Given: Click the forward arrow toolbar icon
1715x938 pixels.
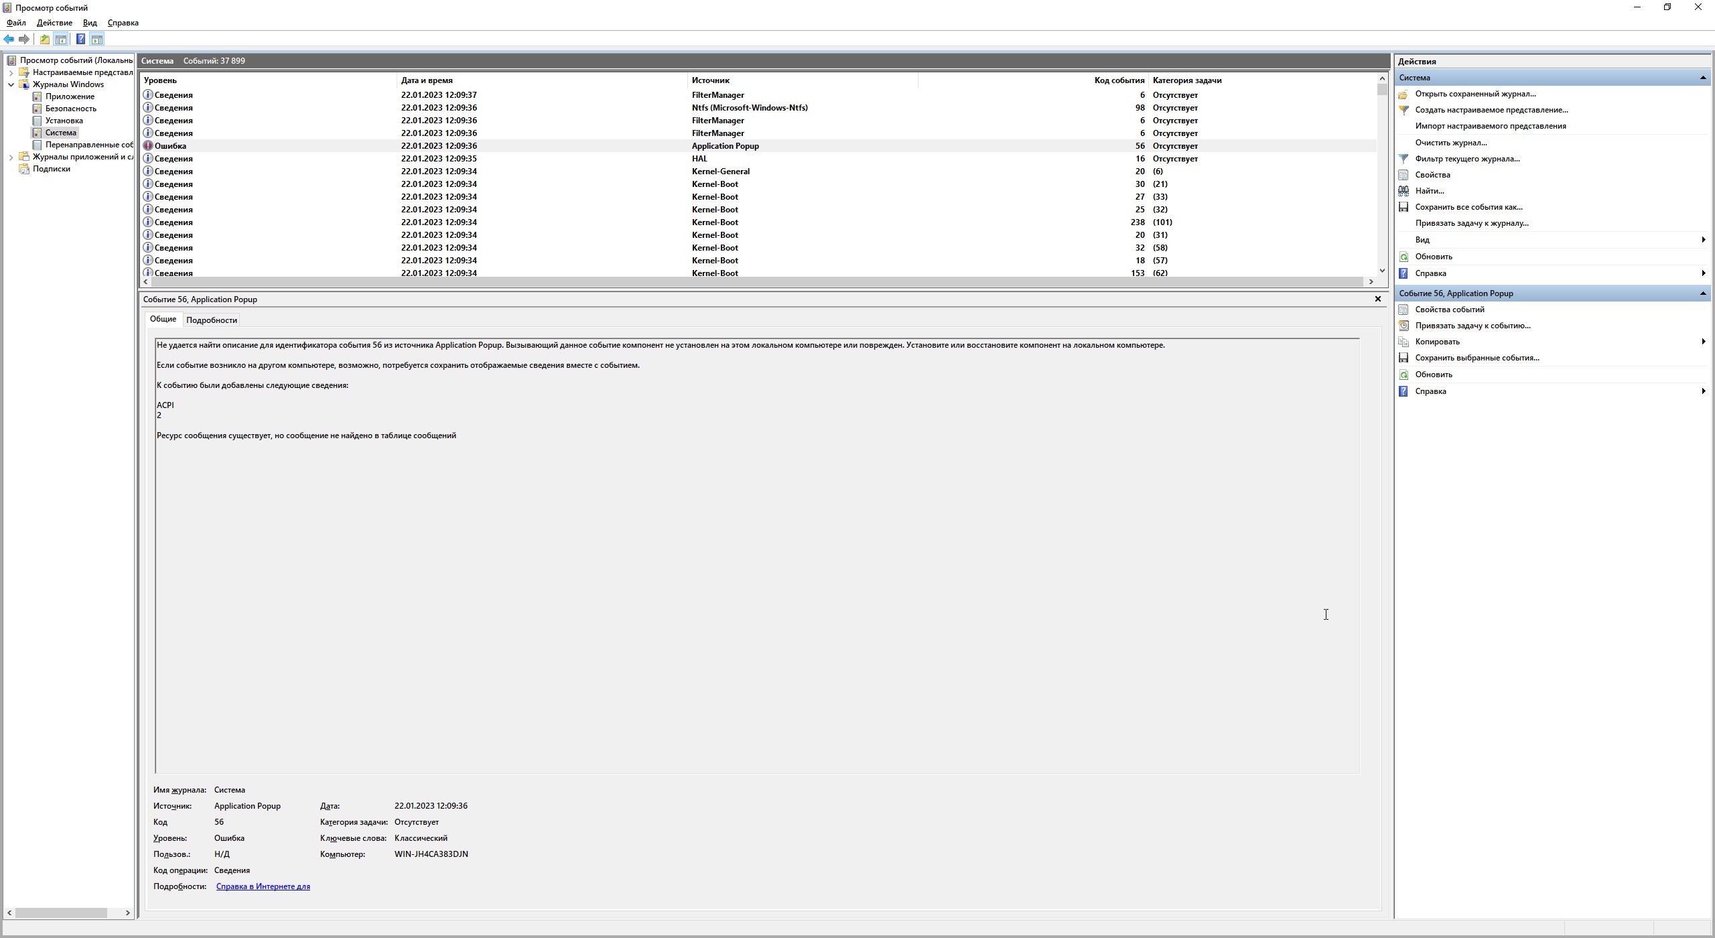Looking at the screenshot, I should point(24,40).
